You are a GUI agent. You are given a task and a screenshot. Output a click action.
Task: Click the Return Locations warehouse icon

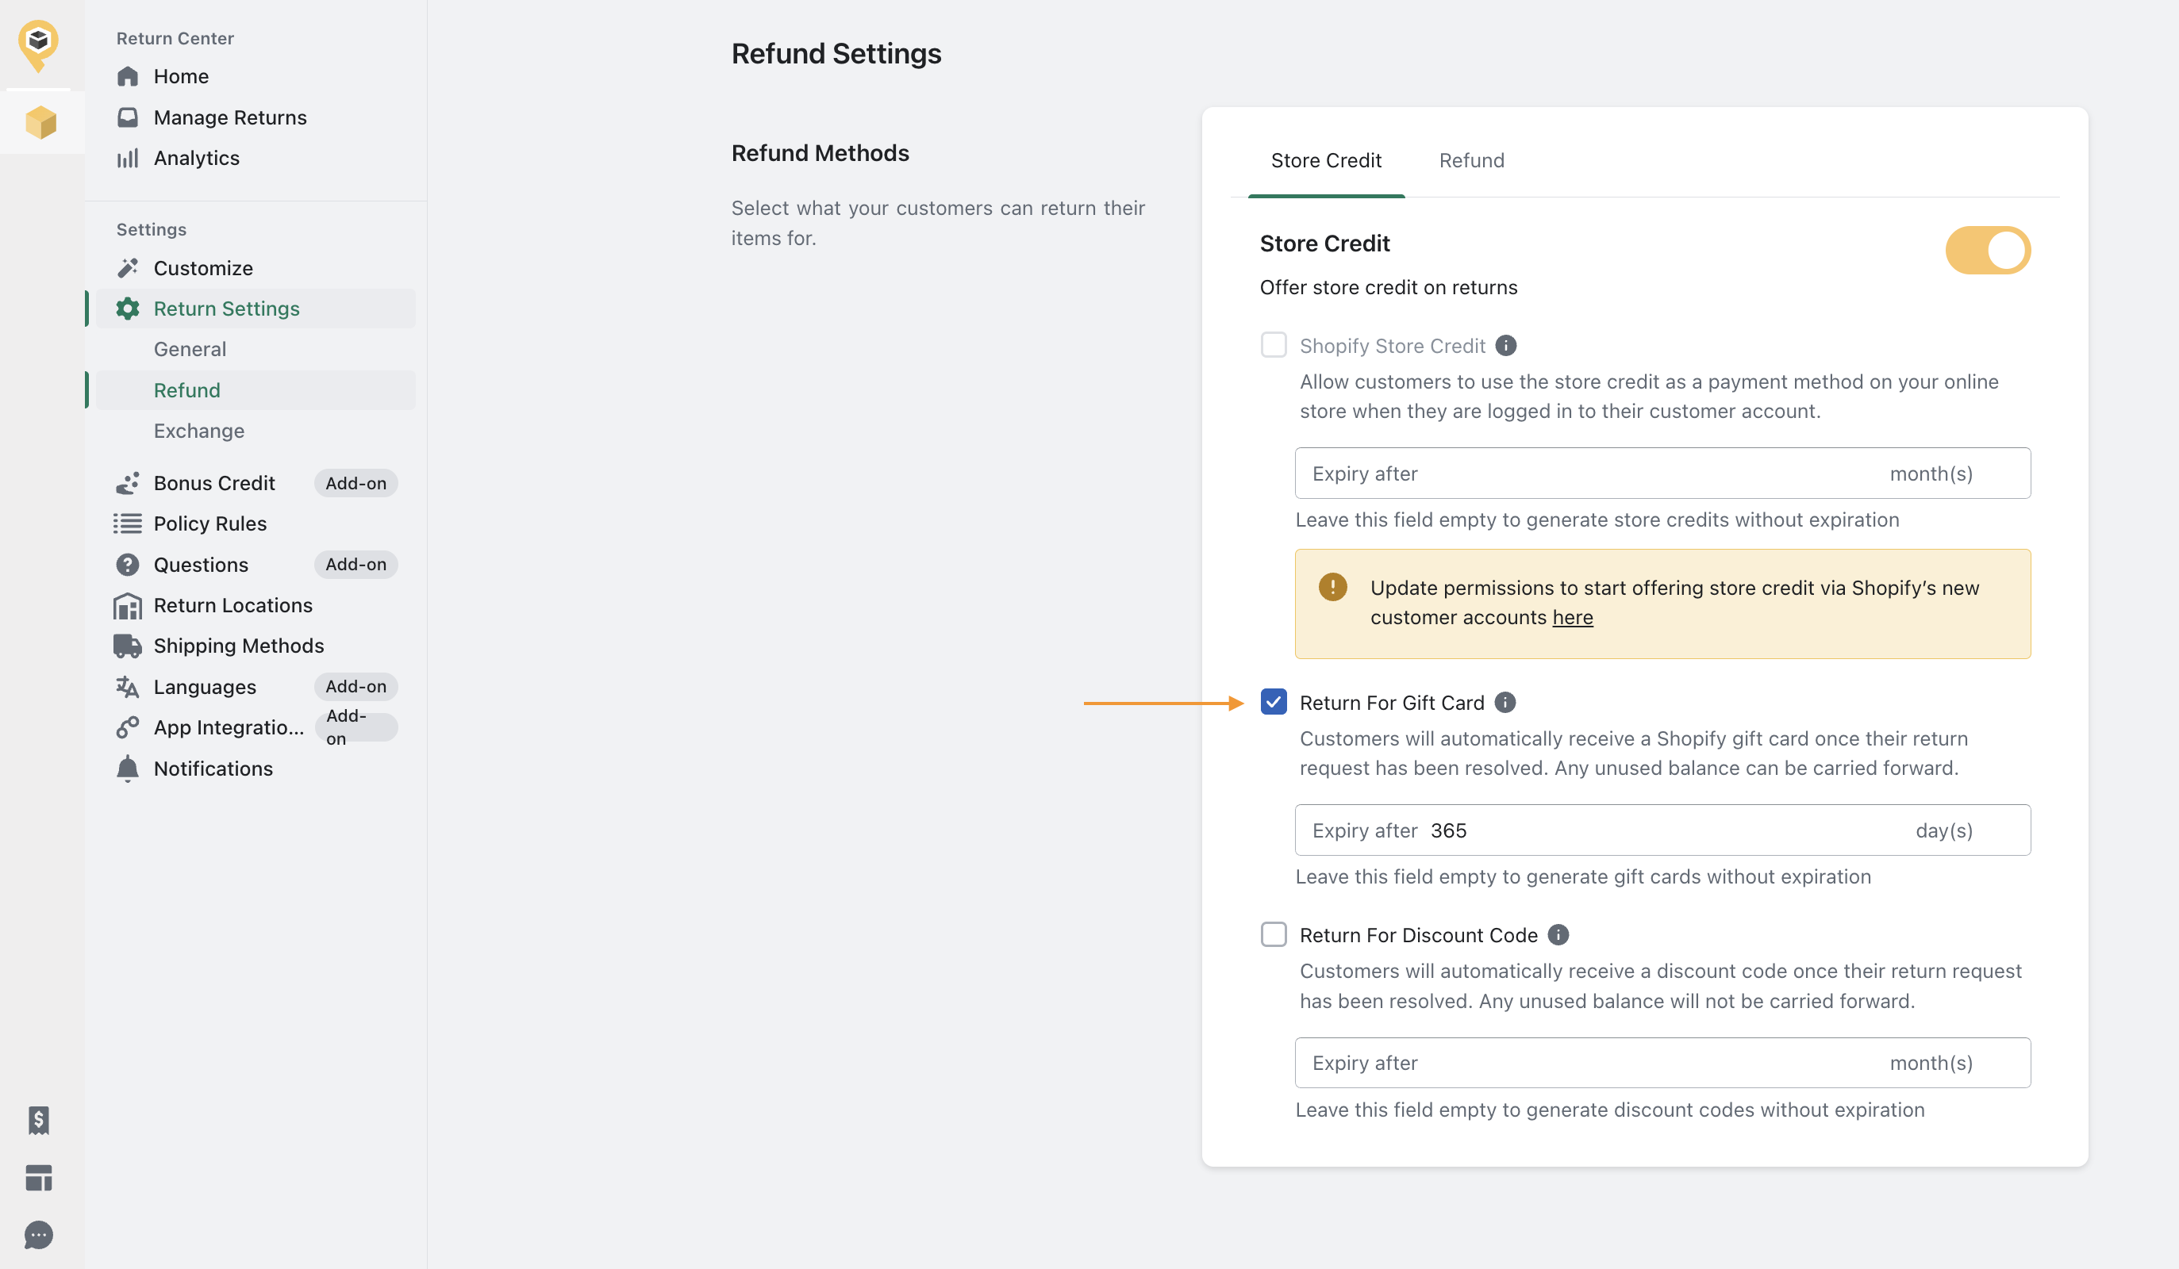tap(127, 605)
